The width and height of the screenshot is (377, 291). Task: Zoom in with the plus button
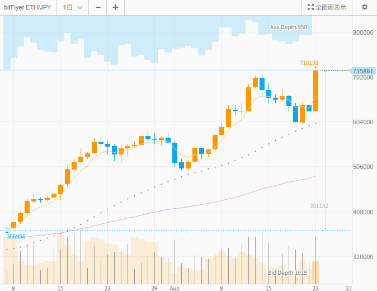tap(115, 7)
